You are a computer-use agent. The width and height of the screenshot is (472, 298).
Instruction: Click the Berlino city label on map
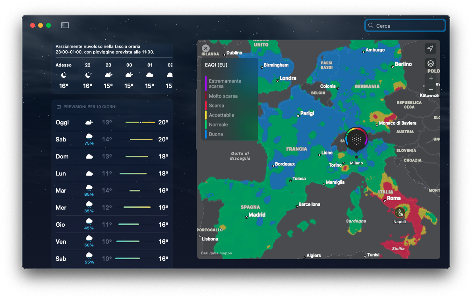click(403, 64)
